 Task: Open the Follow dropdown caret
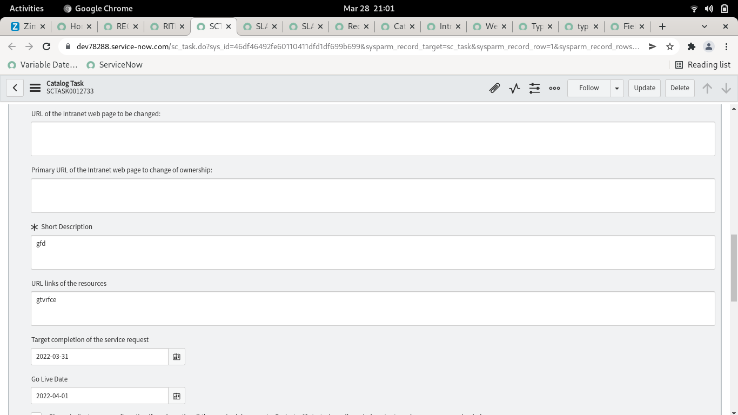click(616, 88)
